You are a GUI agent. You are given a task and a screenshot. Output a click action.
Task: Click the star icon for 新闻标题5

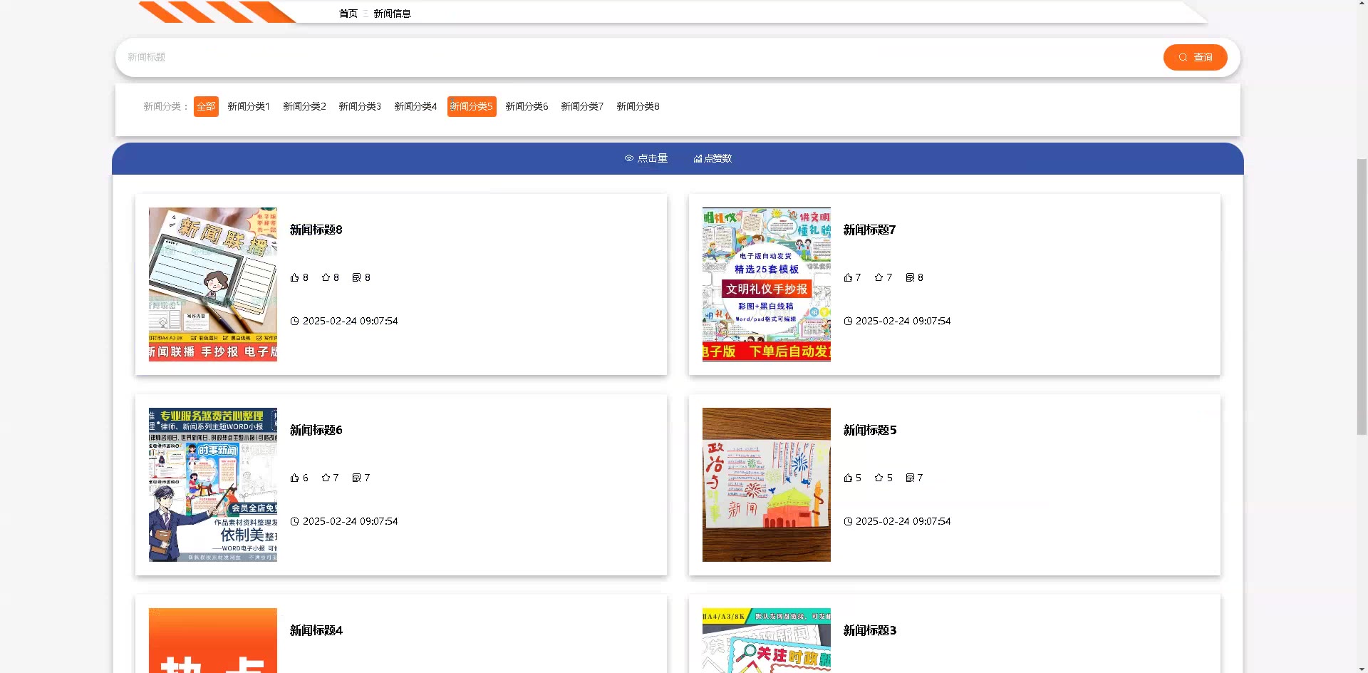point(879,478)
